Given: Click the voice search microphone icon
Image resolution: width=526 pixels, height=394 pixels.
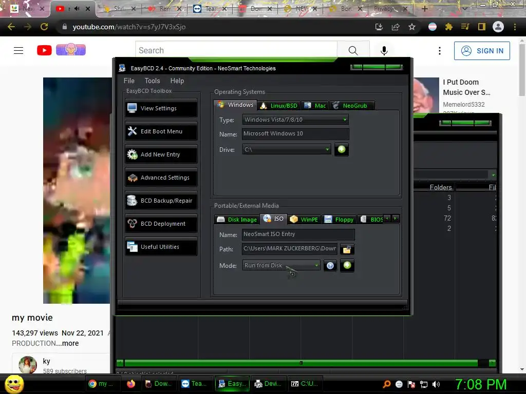Looking at the screenshot, I should pos(384,51).
